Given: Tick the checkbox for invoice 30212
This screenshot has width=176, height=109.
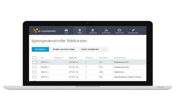Looking at the screenshot, I should pos(34,77).
